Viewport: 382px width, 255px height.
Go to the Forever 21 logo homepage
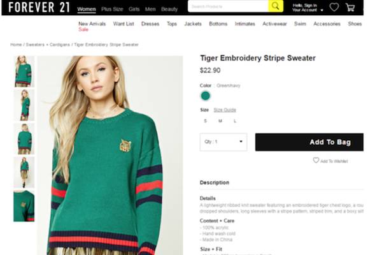click(39, 7)
